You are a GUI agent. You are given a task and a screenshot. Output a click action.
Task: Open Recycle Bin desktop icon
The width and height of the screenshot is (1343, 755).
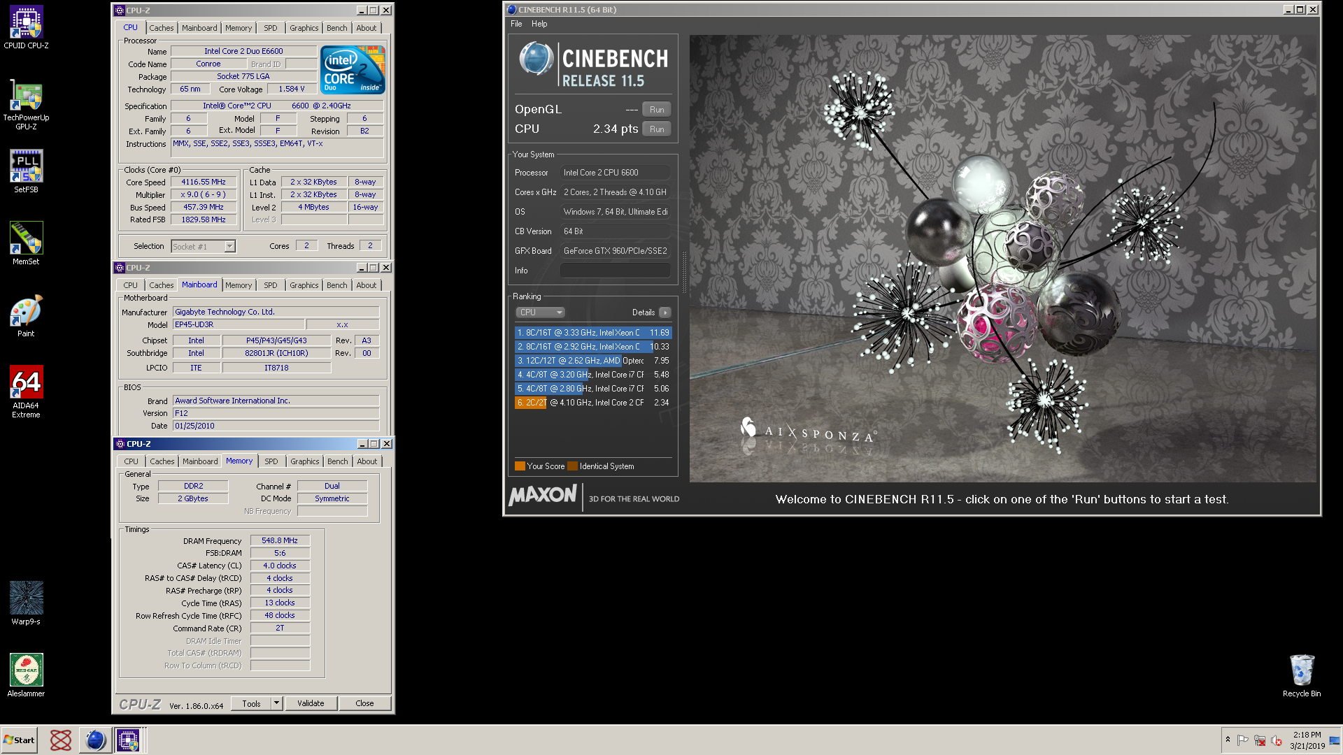tap(1302, 675)
